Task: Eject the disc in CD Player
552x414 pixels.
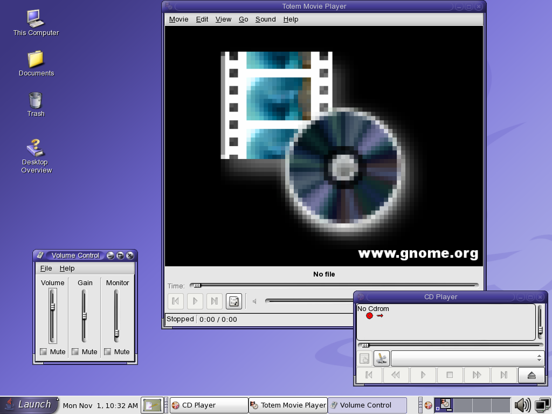Action: 531,375
